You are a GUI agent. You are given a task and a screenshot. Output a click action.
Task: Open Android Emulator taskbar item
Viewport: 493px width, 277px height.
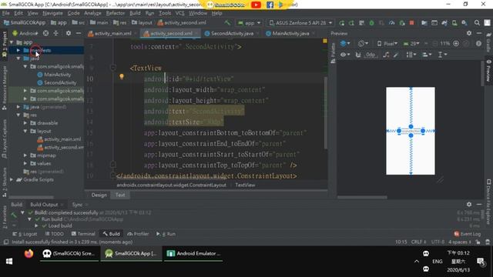[193, 253]
